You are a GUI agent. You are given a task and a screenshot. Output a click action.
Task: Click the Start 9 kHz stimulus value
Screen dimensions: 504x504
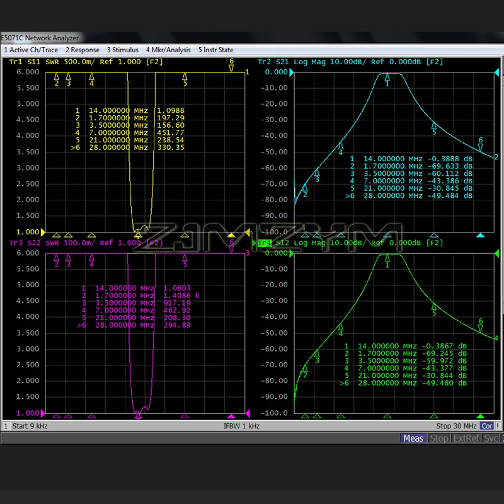click(x=30, y=426)
